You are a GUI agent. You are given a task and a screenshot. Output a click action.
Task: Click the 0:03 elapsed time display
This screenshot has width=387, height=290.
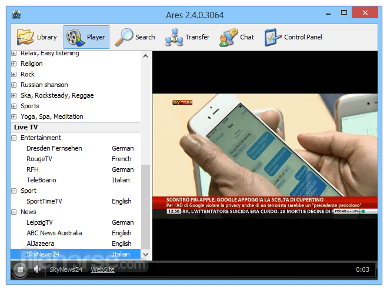[362, 269]
